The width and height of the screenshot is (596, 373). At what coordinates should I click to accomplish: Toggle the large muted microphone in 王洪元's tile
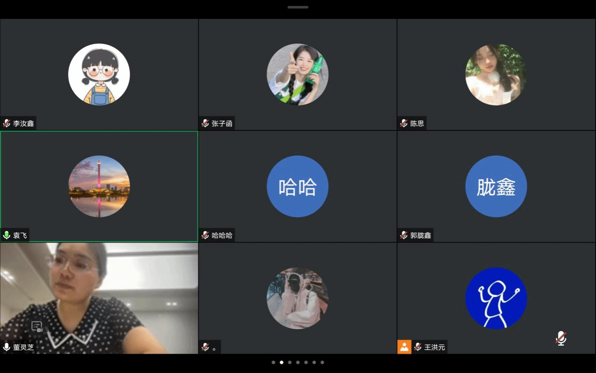click(x=561, y=338)
